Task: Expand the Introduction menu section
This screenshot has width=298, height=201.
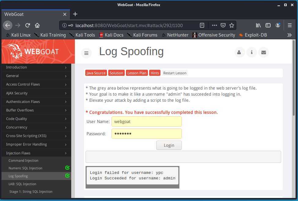Action: [36, 67]
